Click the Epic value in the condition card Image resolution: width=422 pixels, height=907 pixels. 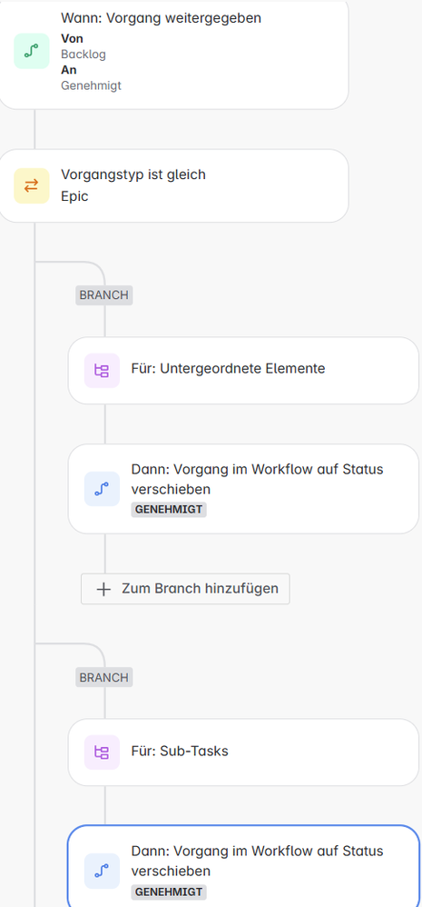click(x=74, y=196)
